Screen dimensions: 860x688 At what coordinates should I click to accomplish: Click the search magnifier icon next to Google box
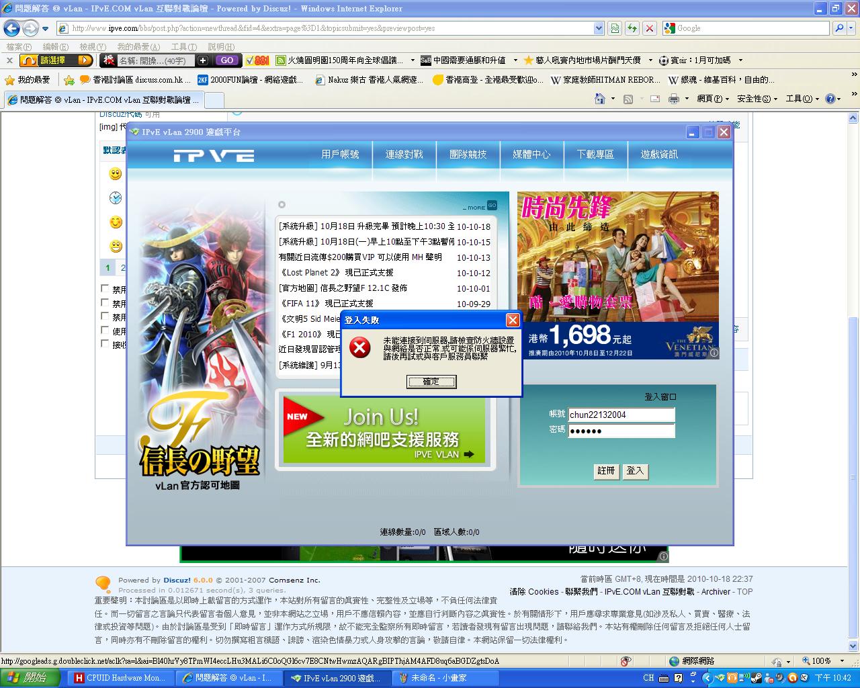[838, 28]
